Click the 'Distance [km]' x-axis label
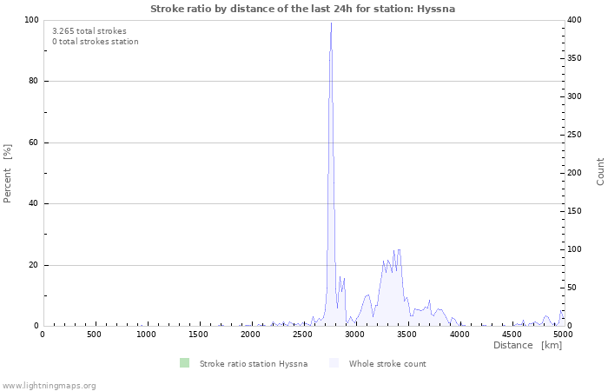 click(x=527, y=345)
